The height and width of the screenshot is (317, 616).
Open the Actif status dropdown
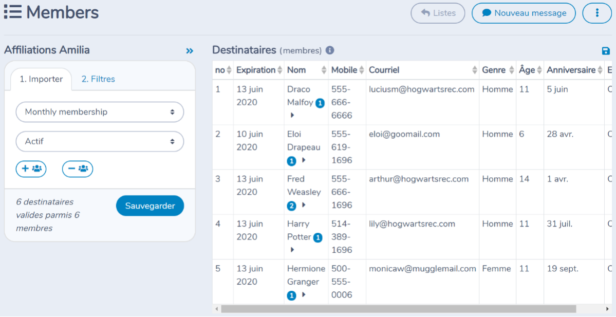point(100,141)
